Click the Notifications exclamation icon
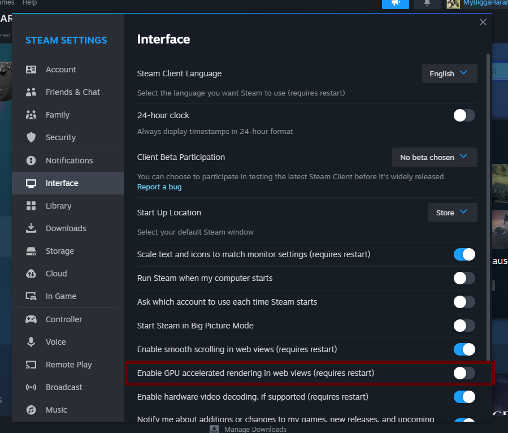The width and height of the screenshot is (508, 433). click(31, 161)
